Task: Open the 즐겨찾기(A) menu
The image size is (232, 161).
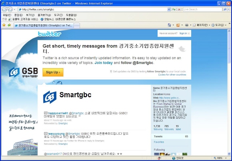Action: 44,15
